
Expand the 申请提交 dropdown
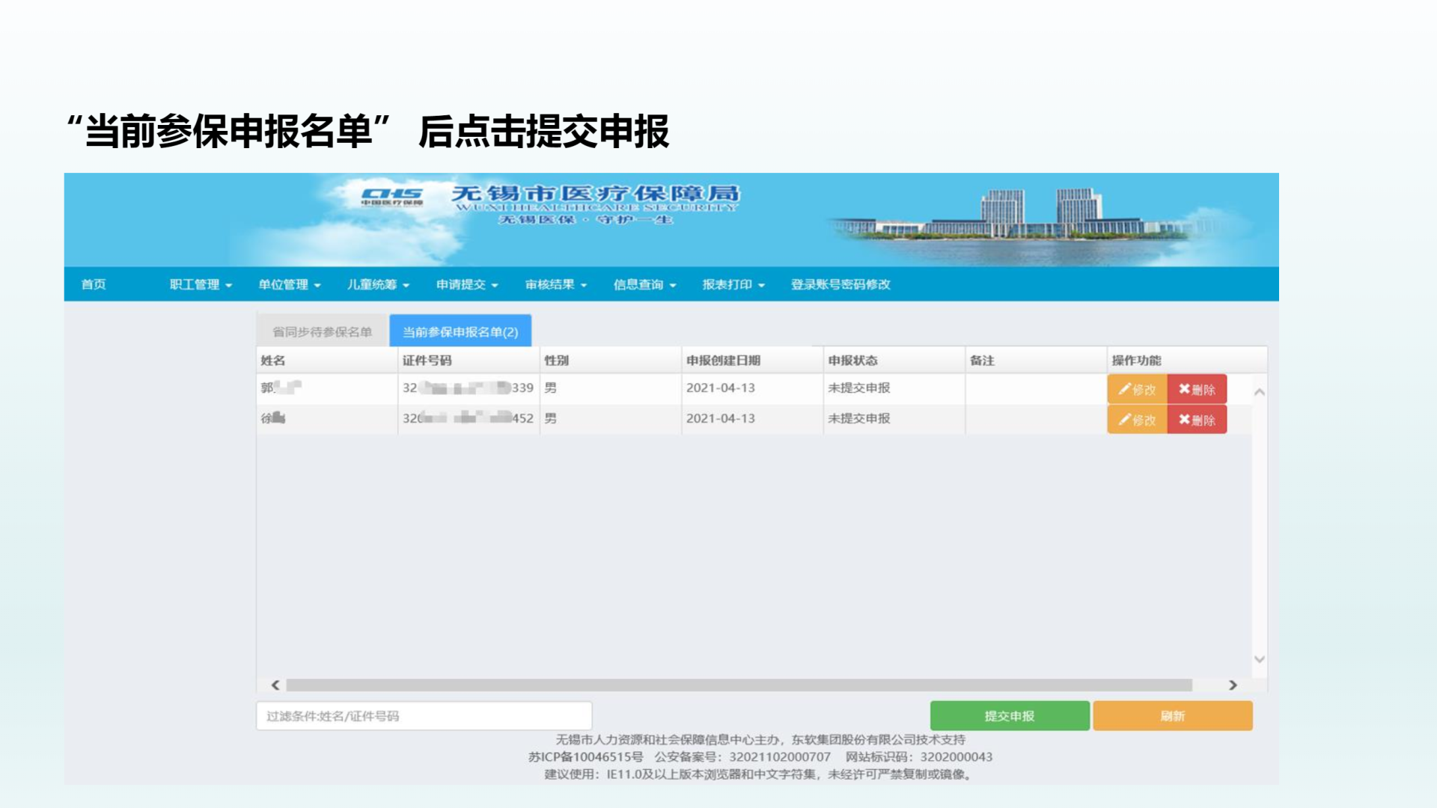(467, 284)
